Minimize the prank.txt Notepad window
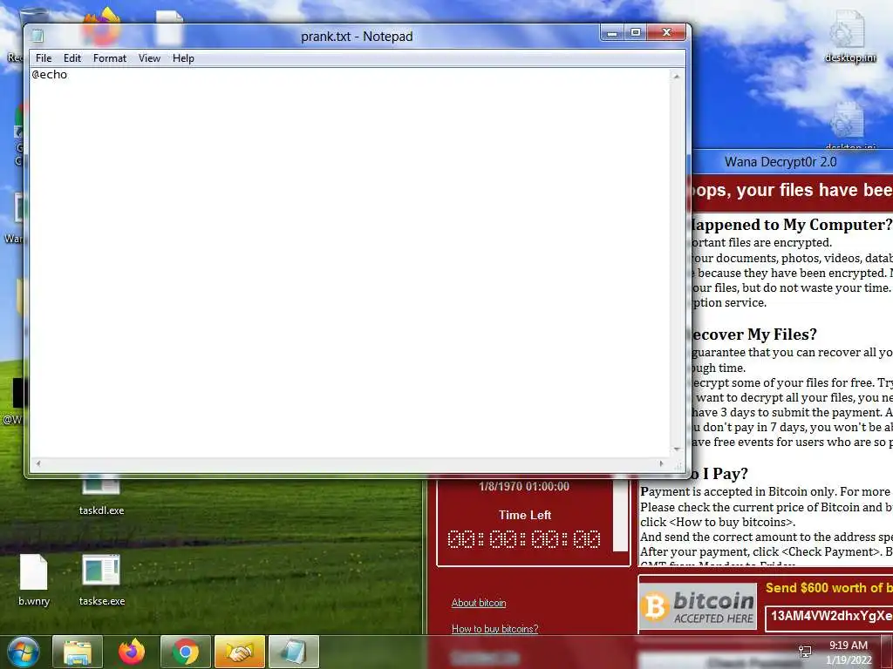Viewport: 893px width, 669px height. click(x=612, y=33)
